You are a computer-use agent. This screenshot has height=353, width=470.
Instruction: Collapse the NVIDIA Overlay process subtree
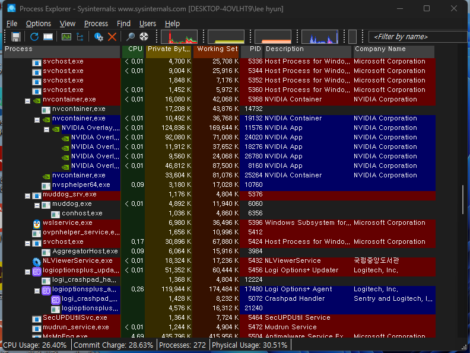click(x=47, y=128)
